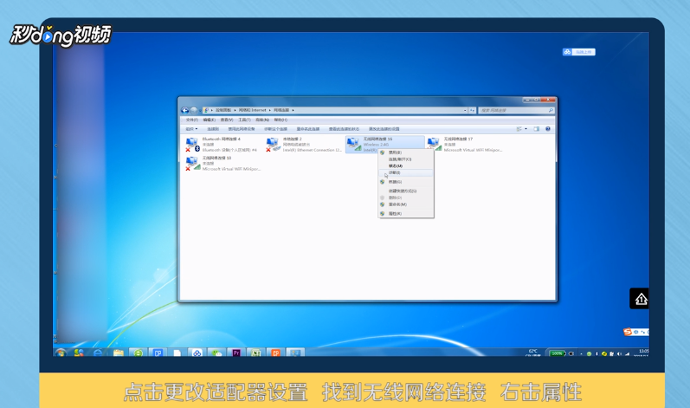Image resolution: width=690 pixels, height=408 pixels.
Task: Choose 桥接(G) in the context menu
Action: click(x=406, y=182)
